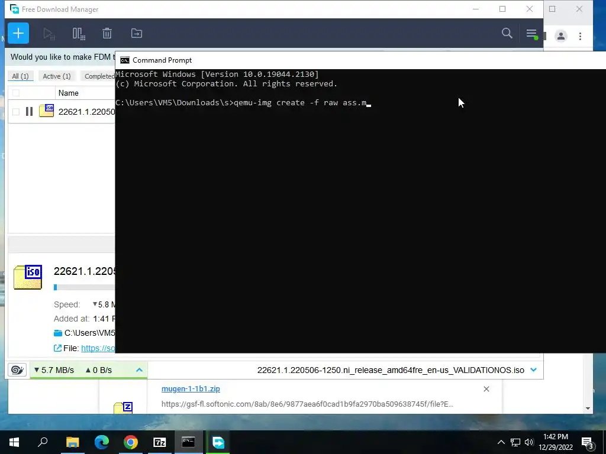Click the taskbar search magnifier

click(43, 442)
